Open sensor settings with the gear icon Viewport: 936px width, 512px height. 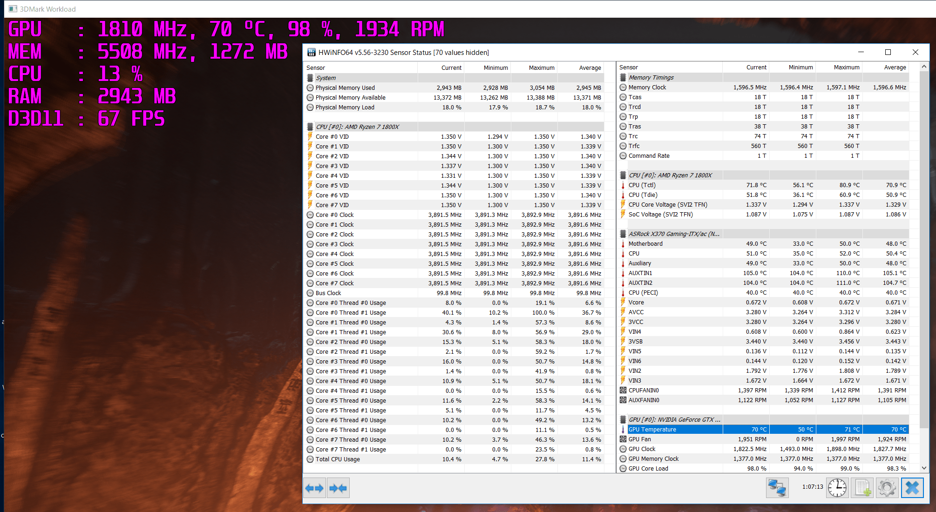click(x=887, y=488)
